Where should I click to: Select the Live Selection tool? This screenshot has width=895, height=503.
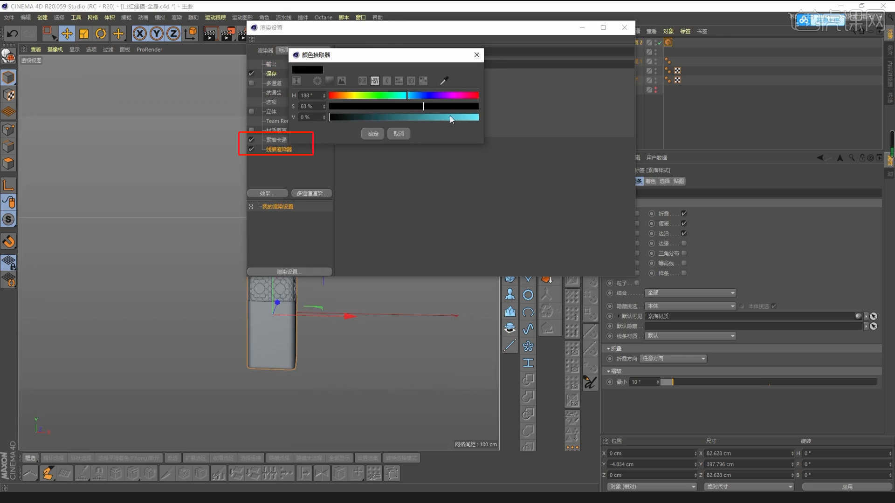click(x=49, y=34)
